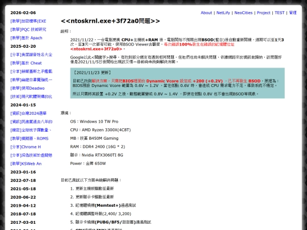The image size is (307, 230).
Task: Expand the 2026-02-06 date group
Action: point(23,12)
